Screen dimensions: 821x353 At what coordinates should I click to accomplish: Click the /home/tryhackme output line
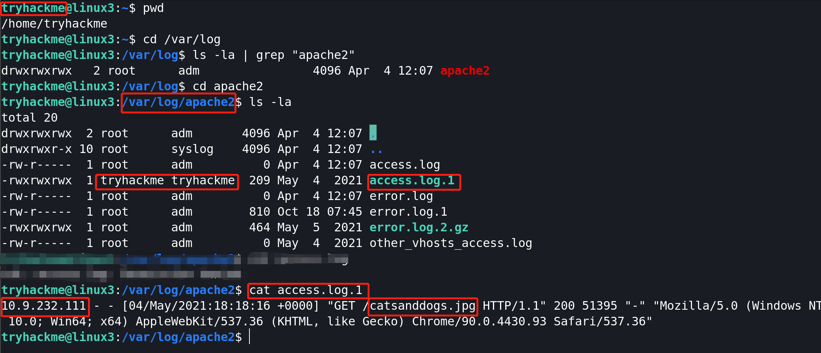click(x=54, y=24)
